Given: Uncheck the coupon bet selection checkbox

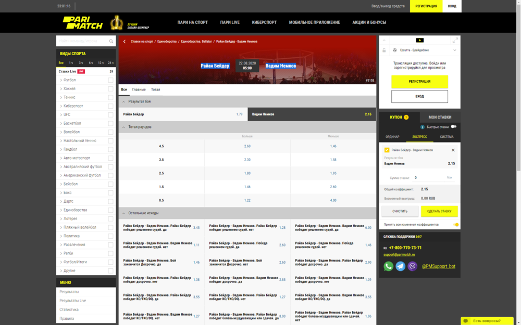Looking at the screenshot, I should click(387, 150).
